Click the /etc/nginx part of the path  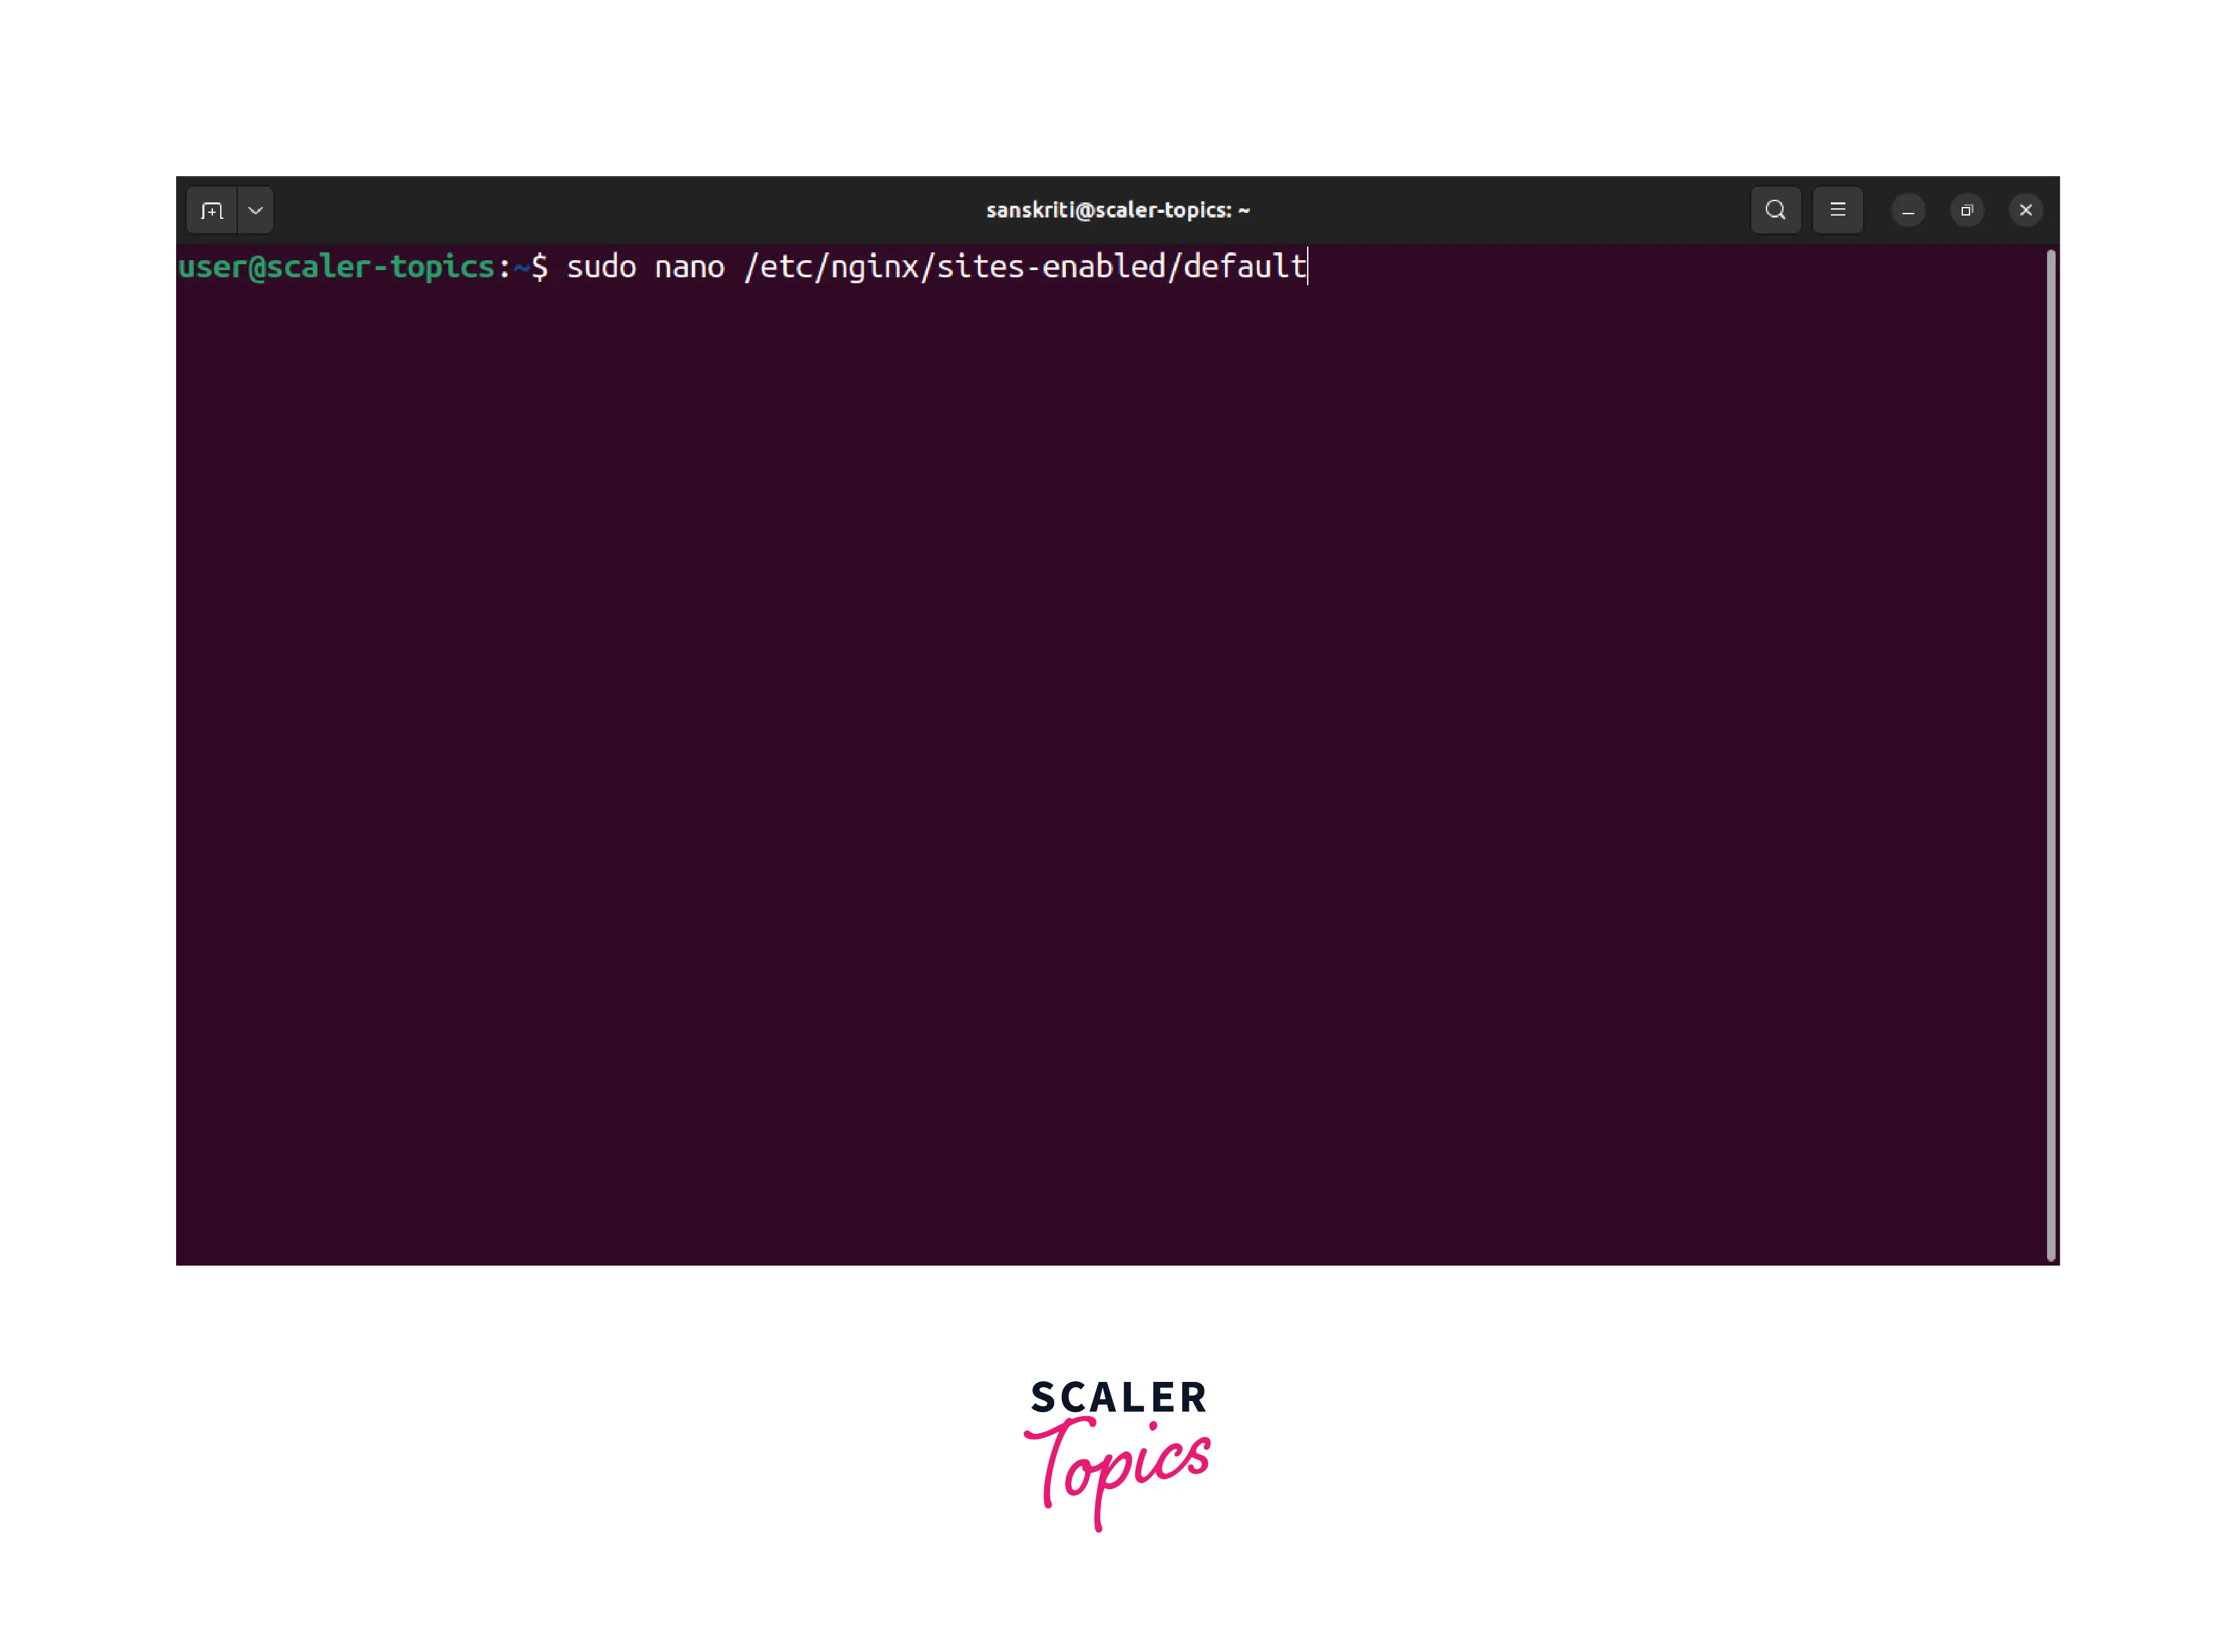click(830, 267)
